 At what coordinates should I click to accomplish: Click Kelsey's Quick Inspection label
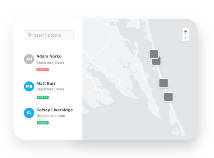(51, 116)
